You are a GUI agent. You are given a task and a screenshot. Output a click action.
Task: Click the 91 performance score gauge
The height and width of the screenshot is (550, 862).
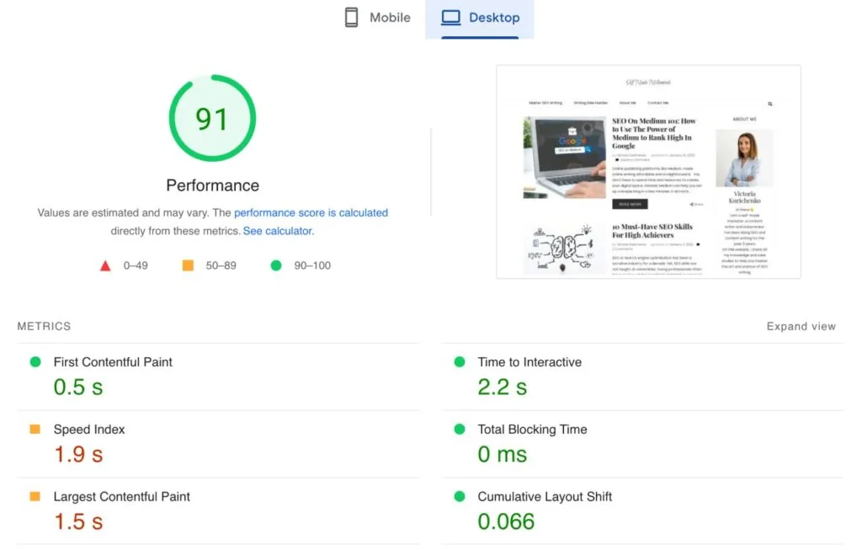click(212, 118)
